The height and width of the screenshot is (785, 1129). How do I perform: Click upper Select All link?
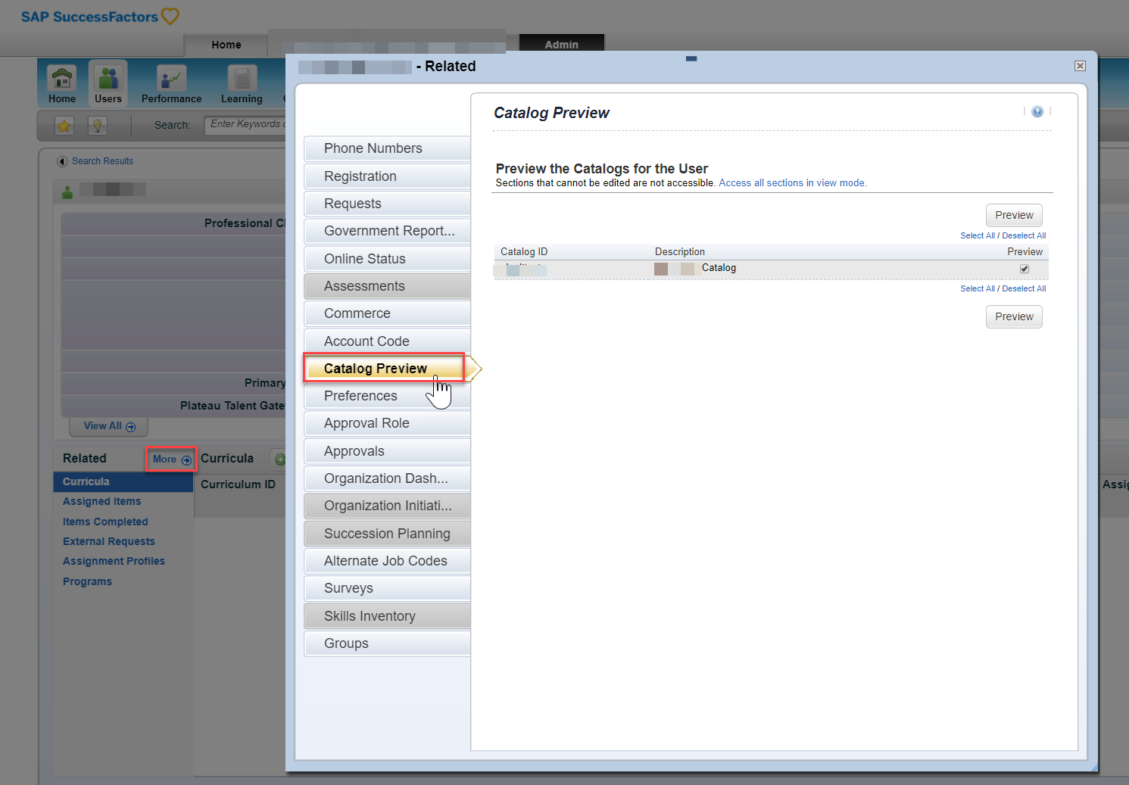click(x=978, y=235)
